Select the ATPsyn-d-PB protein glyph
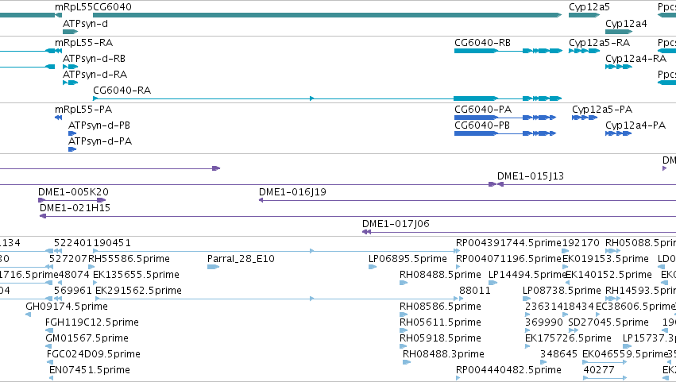Screen dimensions: 676x382 72,133
